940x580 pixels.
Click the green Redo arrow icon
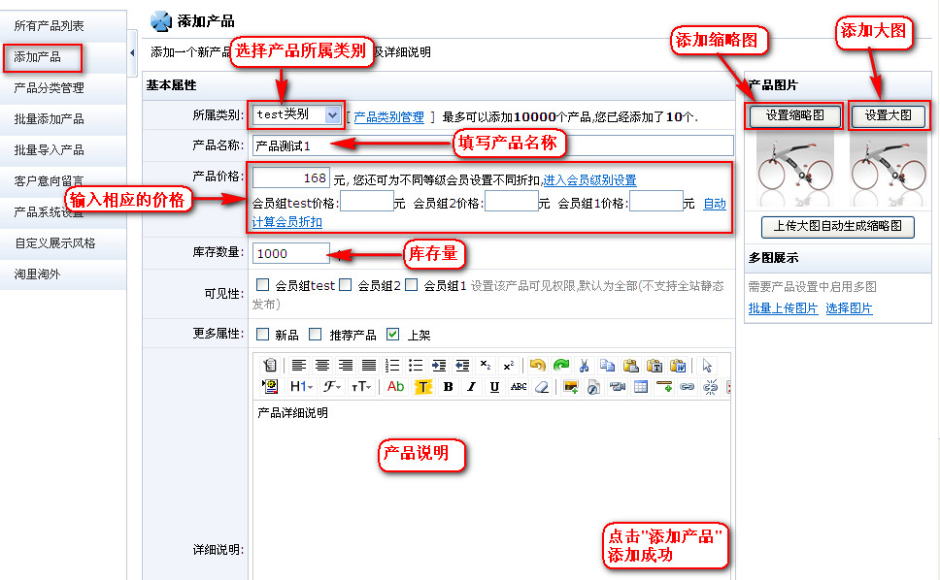[560, 366]
